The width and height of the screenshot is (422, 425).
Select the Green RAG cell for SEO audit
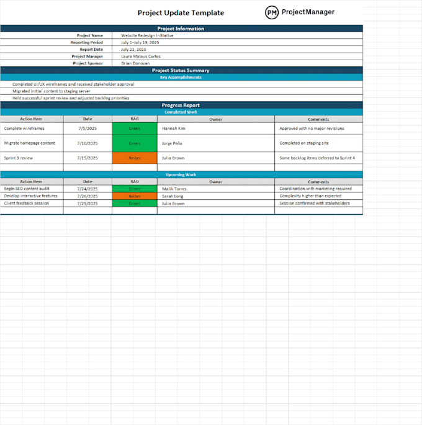pos(135,189)
